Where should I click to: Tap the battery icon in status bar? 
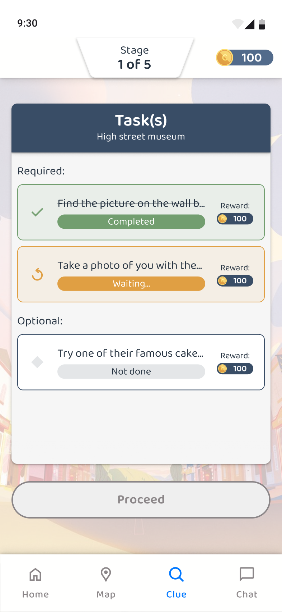pos(262,24)
